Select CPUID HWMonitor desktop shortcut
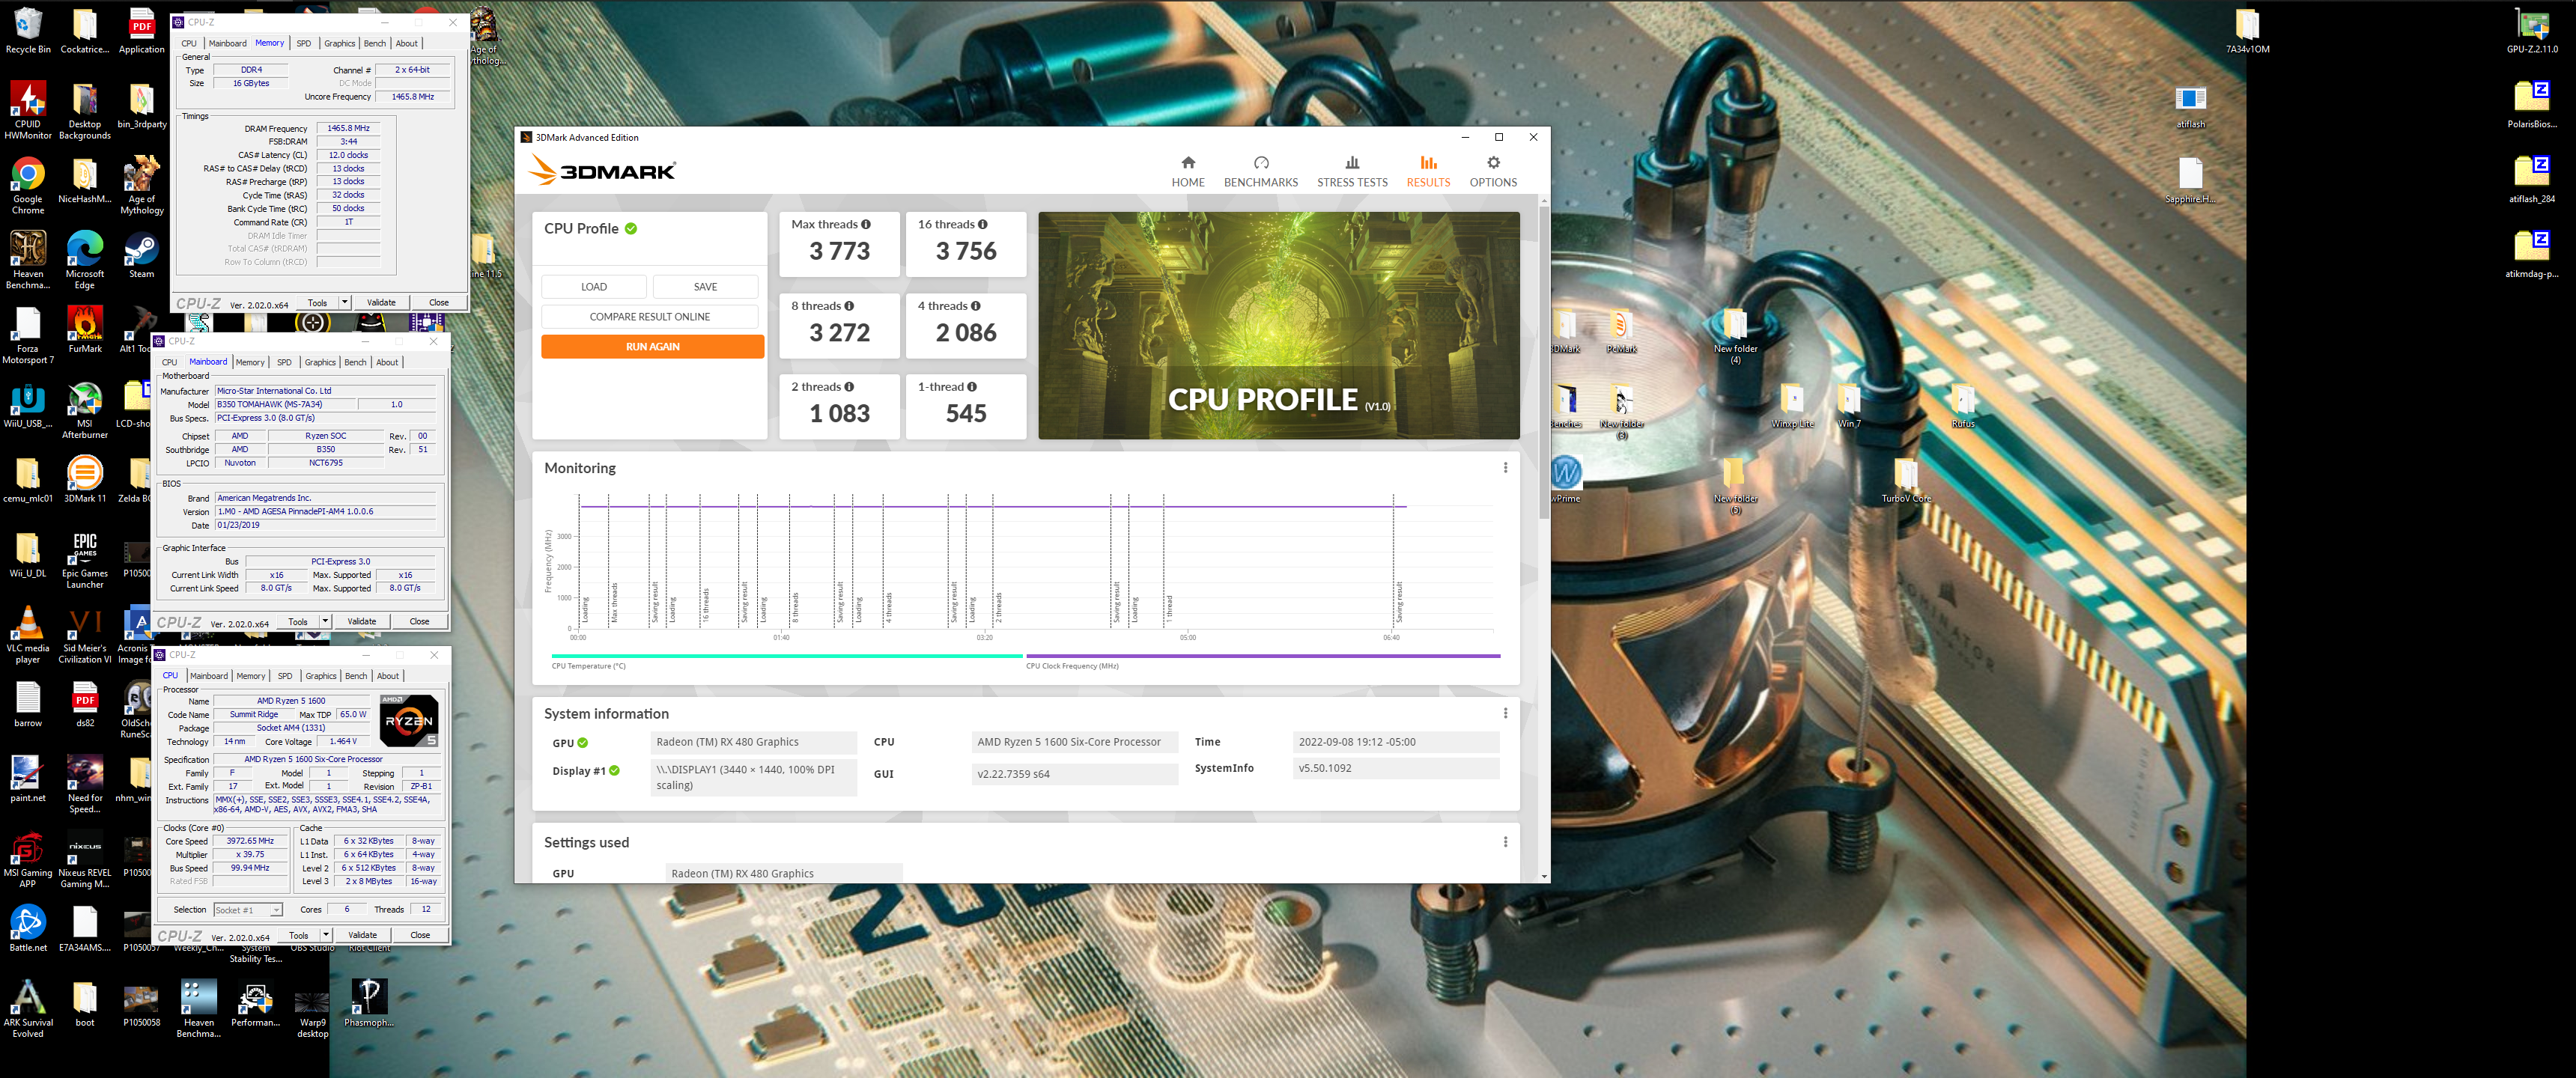Image resolution: width=2576 pixels, height=1078 pixels. click(28, 110)
